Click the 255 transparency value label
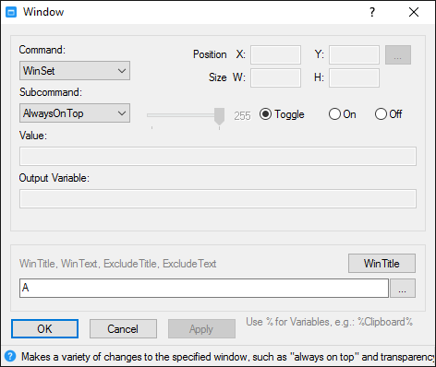 pos(242,116)
